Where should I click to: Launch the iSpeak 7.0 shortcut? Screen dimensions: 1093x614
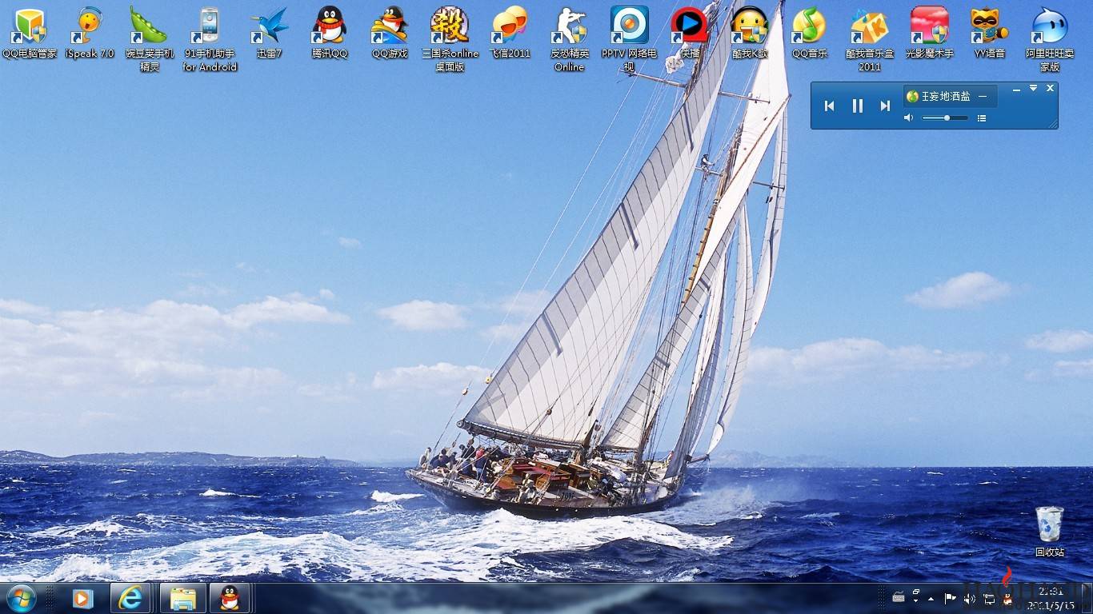point(90,34)
